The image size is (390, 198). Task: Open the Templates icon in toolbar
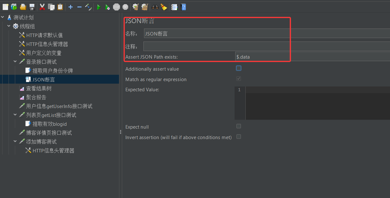pos(14,7)
